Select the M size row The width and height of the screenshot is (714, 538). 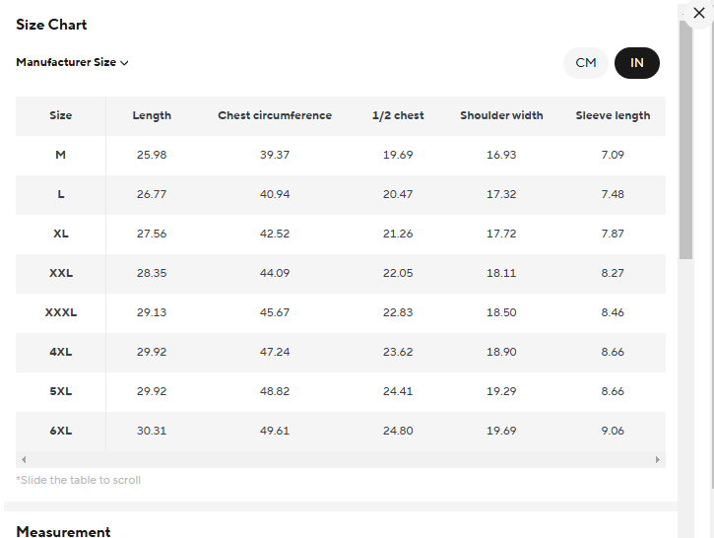pos(61,156)
